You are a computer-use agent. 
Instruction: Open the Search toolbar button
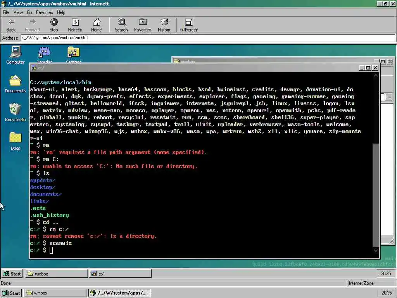(x=121, y=25)
